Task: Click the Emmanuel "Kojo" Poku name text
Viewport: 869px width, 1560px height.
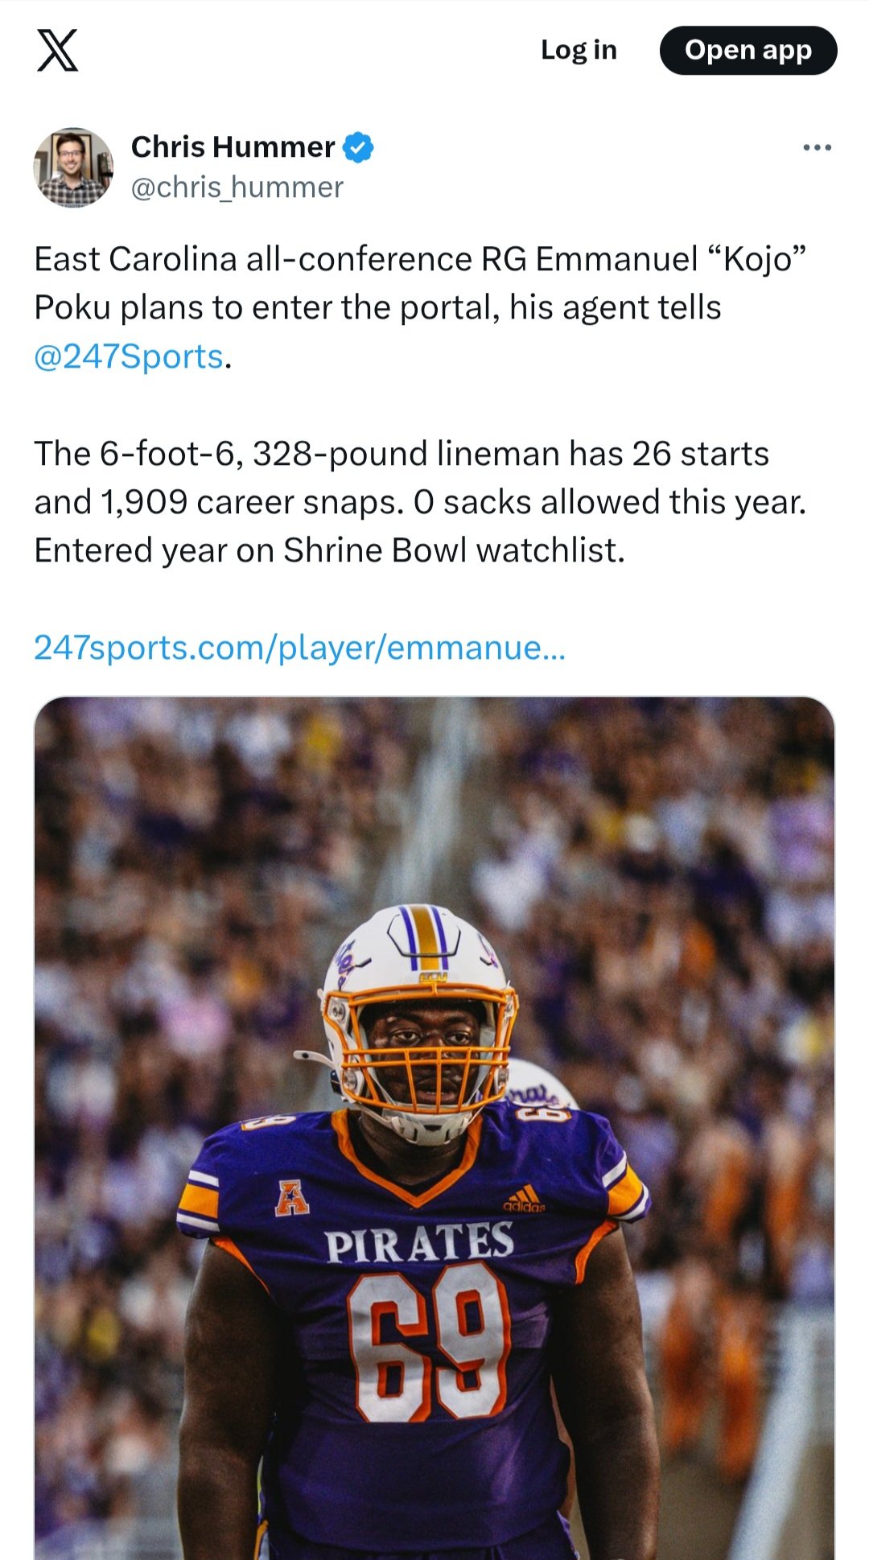Action: point(670,260)
